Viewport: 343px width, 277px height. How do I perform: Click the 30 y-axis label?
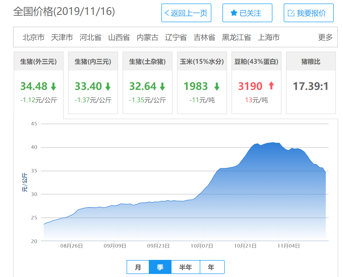(34, 194)
